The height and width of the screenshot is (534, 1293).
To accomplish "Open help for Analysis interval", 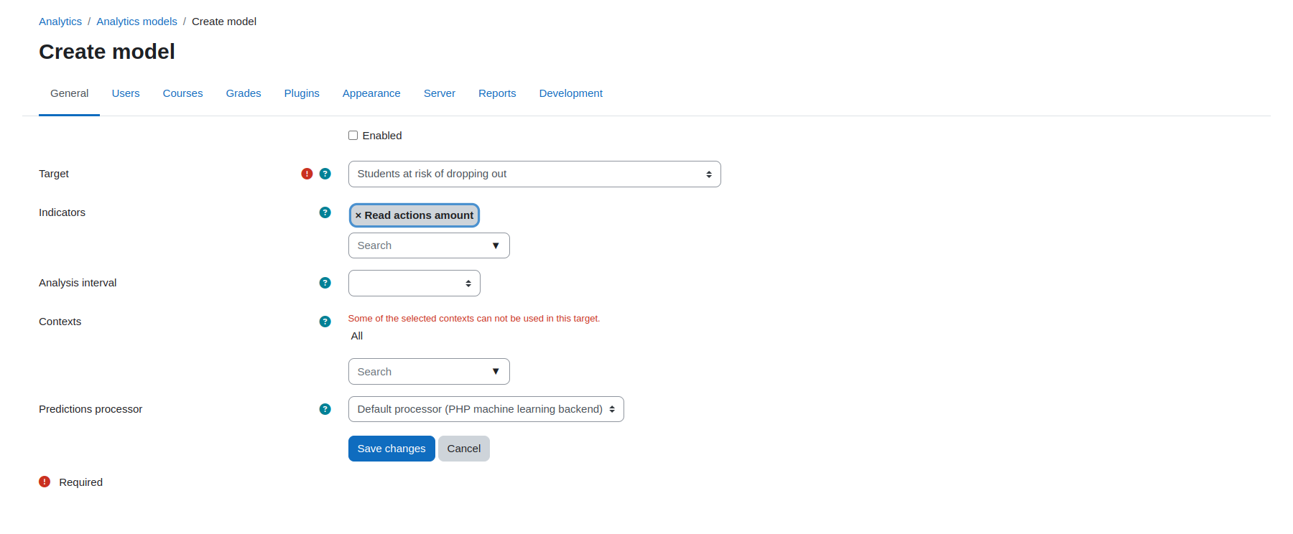I will (325, 283).
